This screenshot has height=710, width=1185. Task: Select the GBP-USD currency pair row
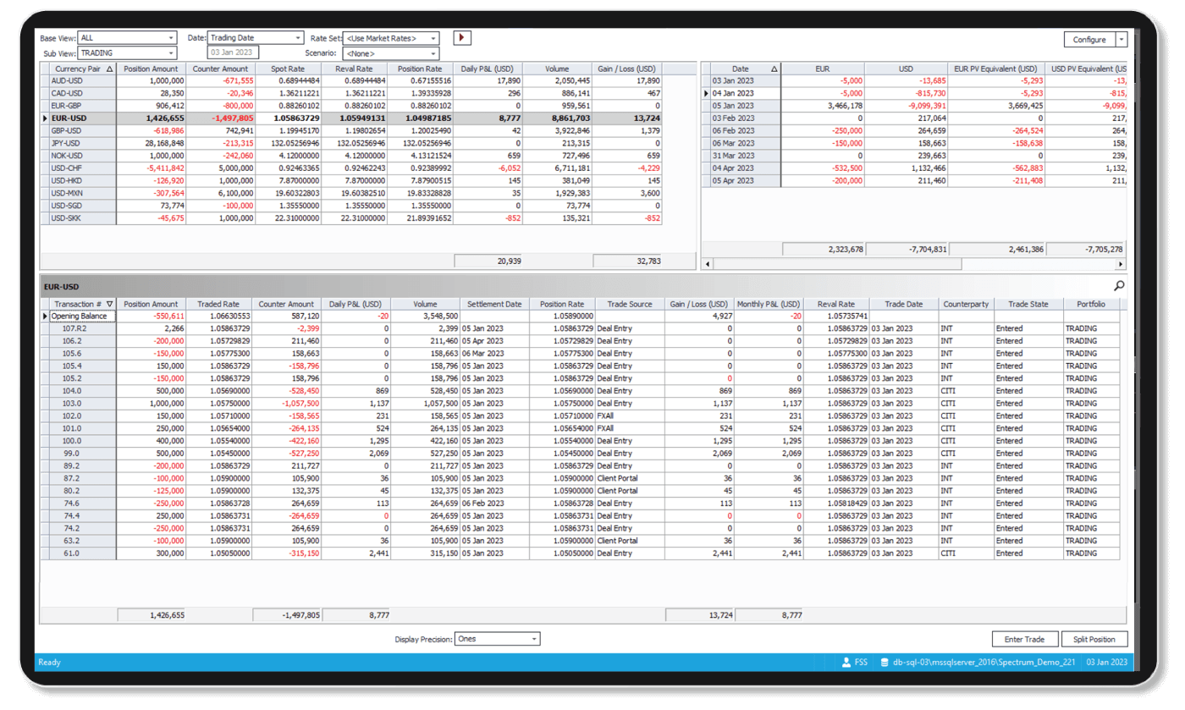point(351,131)
